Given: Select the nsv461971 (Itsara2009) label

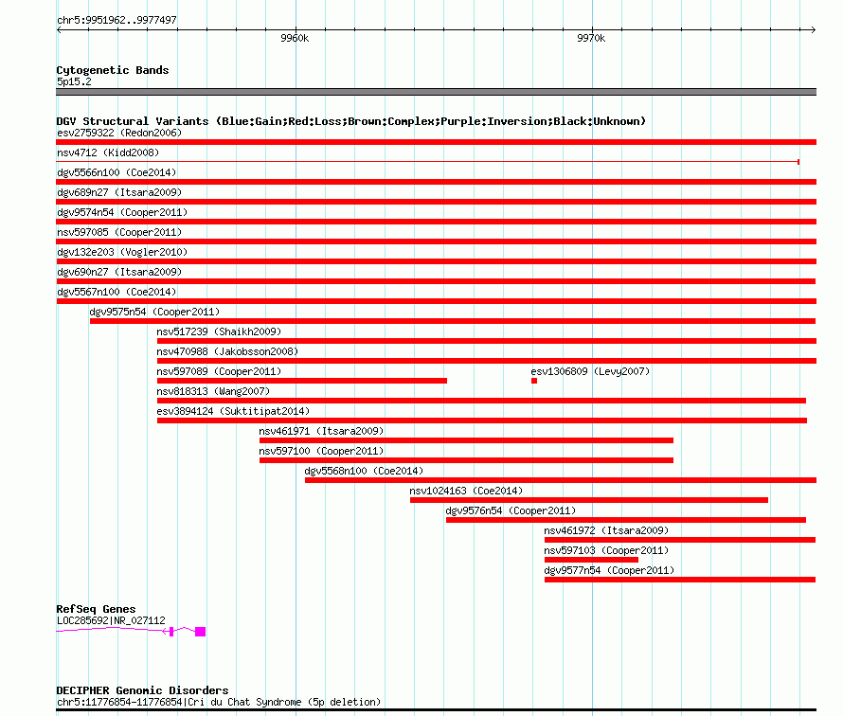Looking at the screenshot, I should pyautogui.click(x=321, y=431).
